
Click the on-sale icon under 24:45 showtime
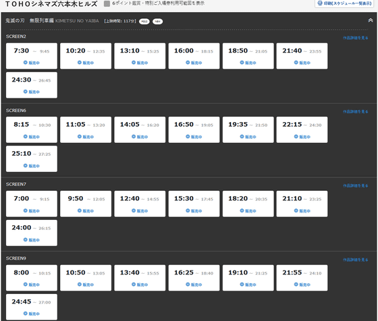(x=26, y=314)
